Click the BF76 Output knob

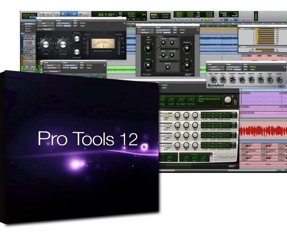[63, 44]
